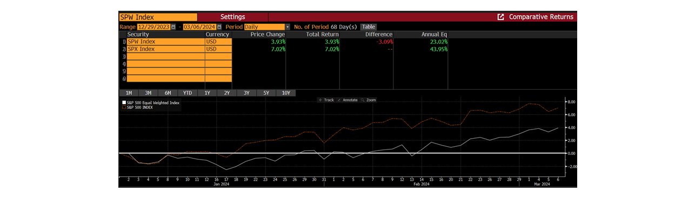Click the 23.02% annual equivalent value
This screenshot has height=198, width=675.
coord(438,42)
